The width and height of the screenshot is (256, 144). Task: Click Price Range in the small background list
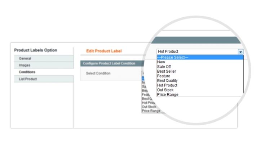pos(151,111)
